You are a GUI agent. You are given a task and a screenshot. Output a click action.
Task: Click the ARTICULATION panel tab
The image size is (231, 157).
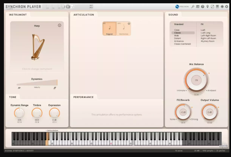84,15
